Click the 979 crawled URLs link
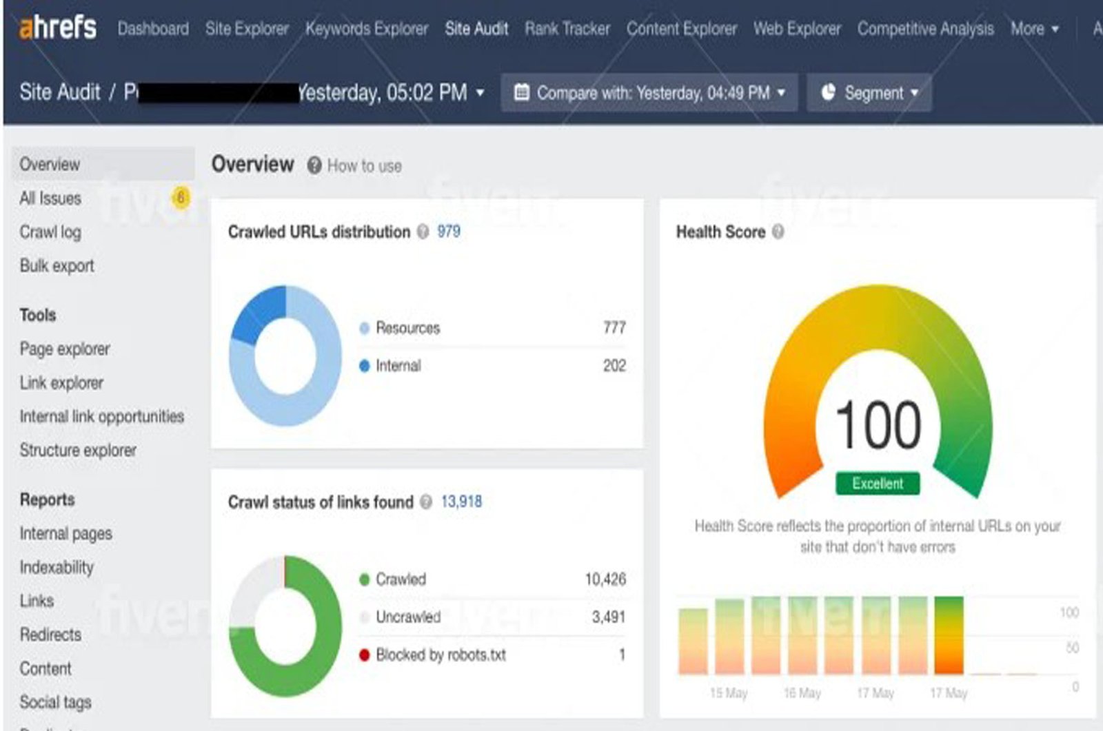Image resolution: width=1103 pixels, height=731 pixels. click(x=449, y=231)
